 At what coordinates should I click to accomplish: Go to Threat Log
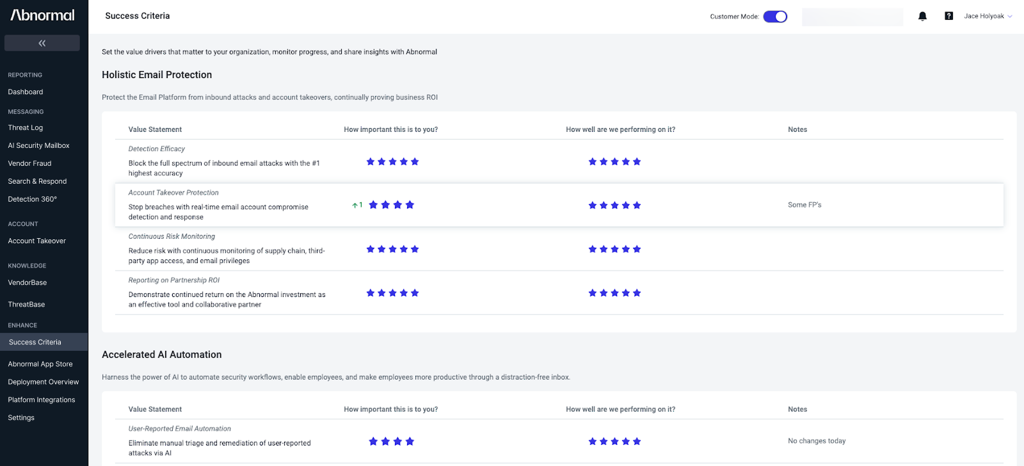(26, 128)
